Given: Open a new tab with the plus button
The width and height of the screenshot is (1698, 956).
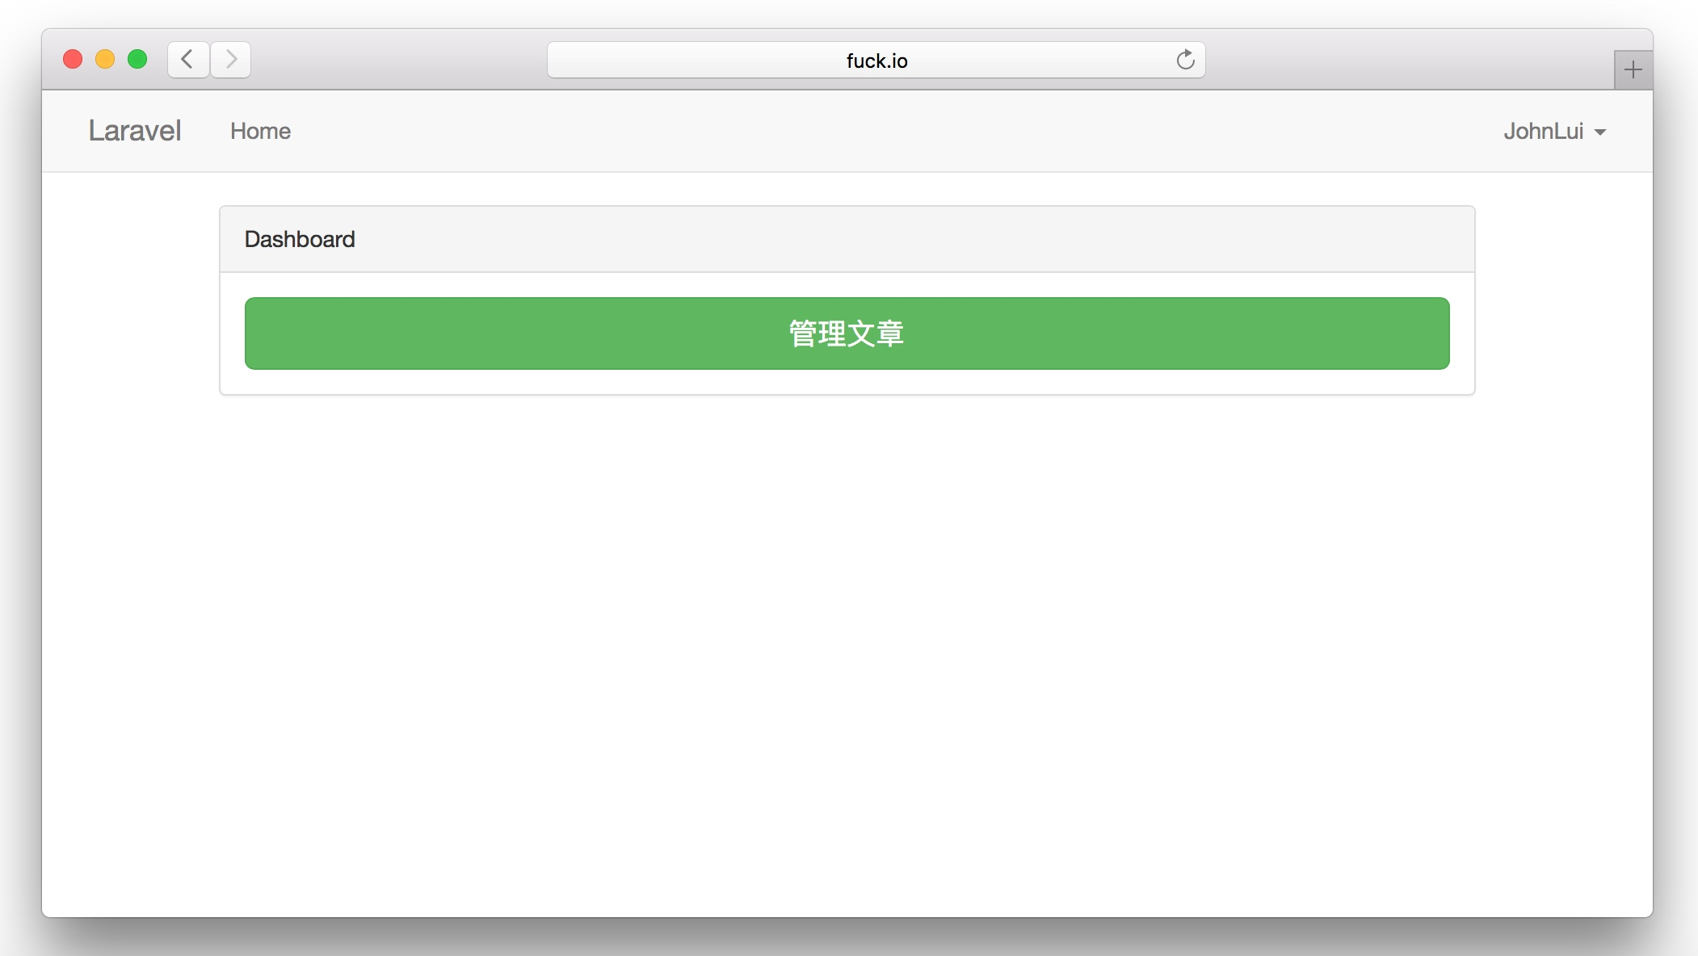Looking at the screenshot, I should point(1633,70).
